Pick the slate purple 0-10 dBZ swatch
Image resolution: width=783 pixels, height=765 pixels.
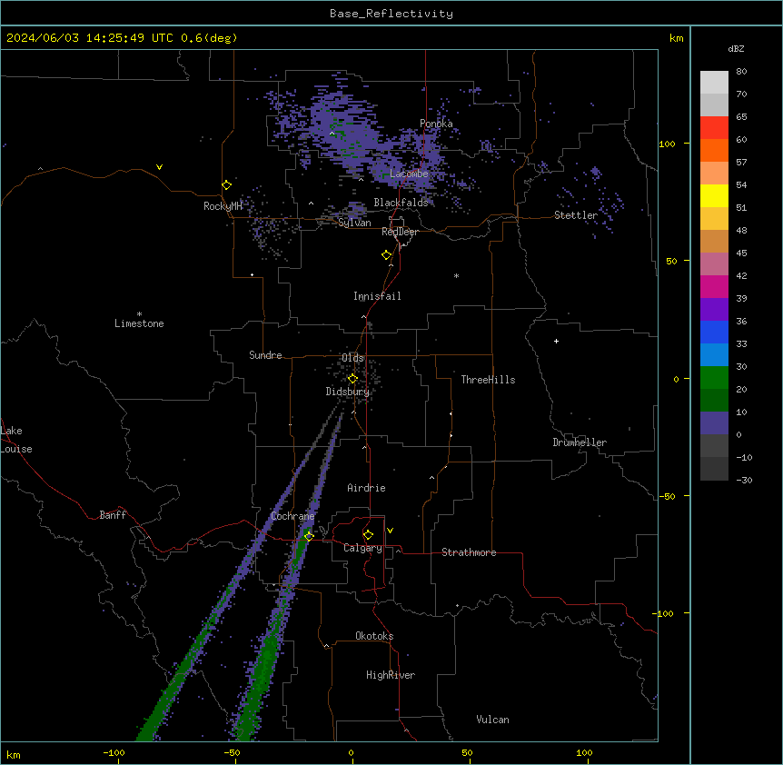[x=714, y=423]
